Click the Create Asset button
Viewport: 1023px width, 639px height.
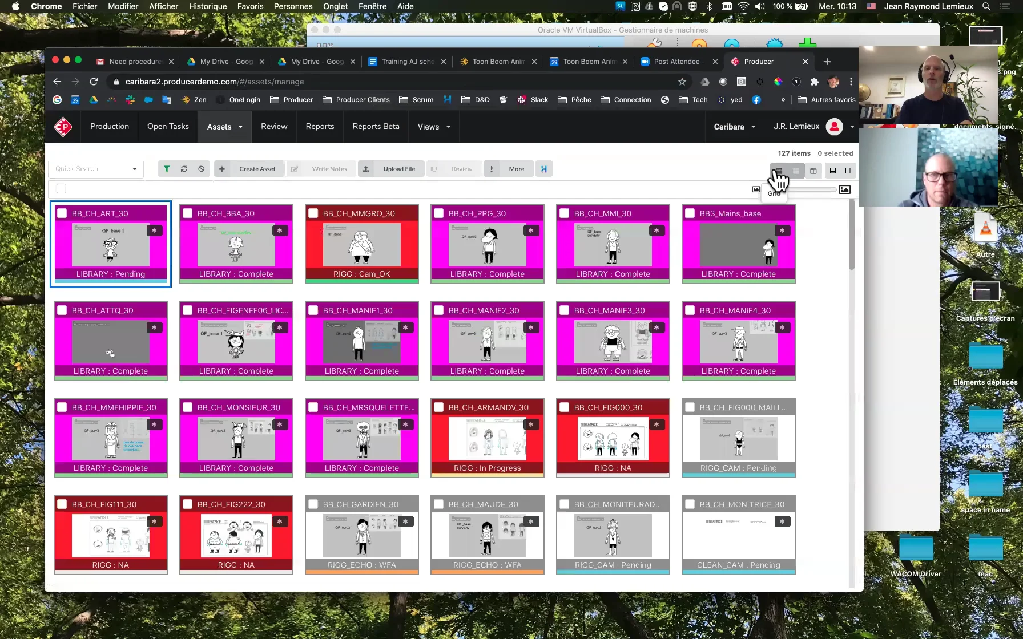pos(249,169)
